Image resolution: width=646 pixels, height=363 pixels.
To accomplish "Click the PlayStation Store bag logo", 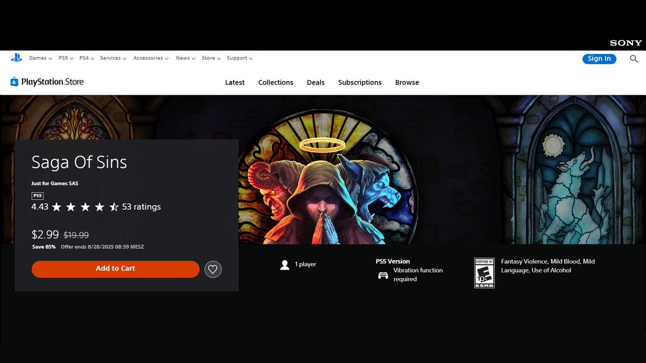I will point(15,82).
